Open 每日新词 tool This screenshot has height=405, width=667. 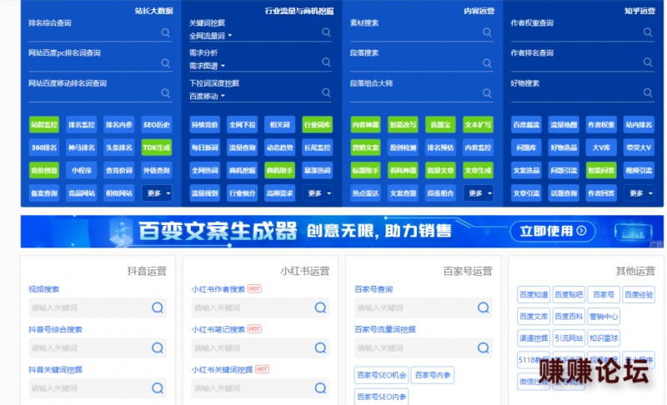point(204,147)
